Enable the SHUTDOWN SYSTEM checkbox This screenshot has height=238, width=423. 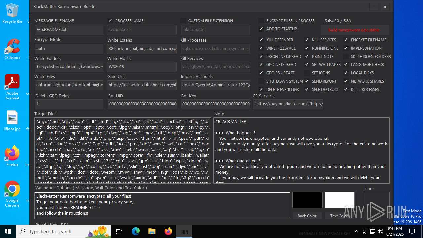point(261,81)
